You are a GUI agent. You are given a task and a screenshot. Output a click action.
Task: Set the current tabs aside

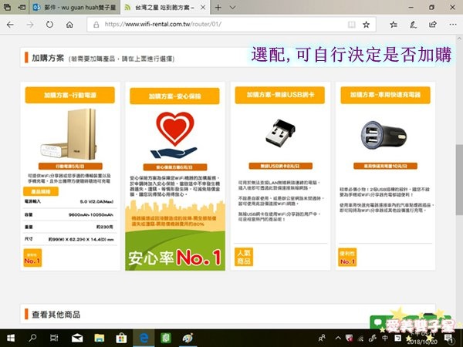(x=22, y=8)
